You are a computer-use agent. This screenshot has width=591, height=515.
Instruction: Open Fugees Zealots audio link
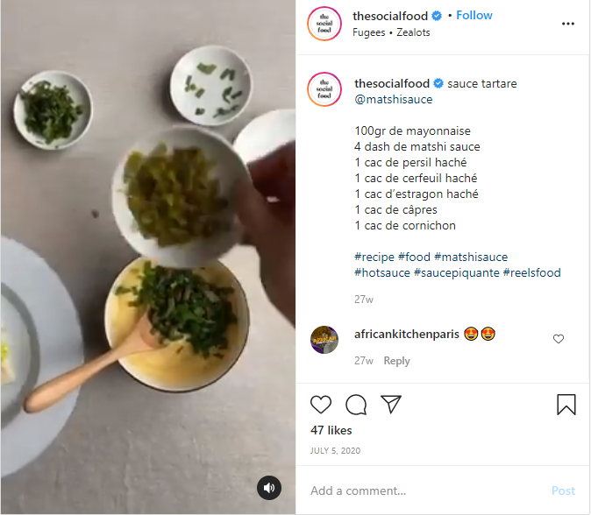pyautogui.click(x=391, y=33)
